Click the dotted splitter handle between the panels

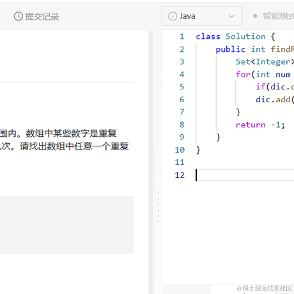[x=158, y=207]
